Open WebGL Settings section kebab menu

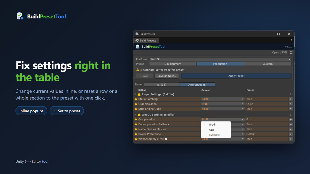point(291,115)
